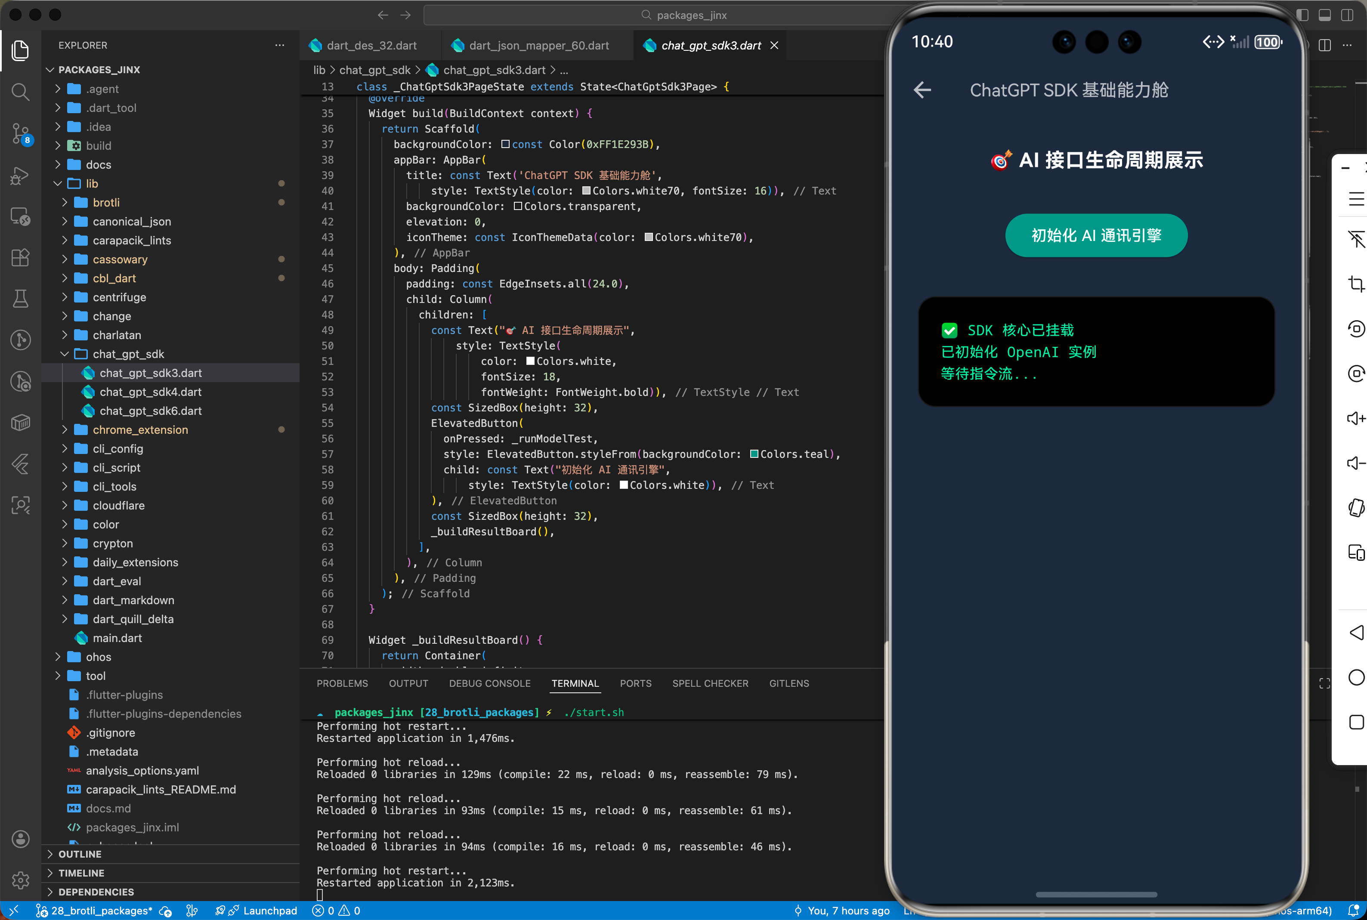This screenshot has width=1367, height=920.
Task: Open the notifications bell in the status bar
Action: 1353,911
